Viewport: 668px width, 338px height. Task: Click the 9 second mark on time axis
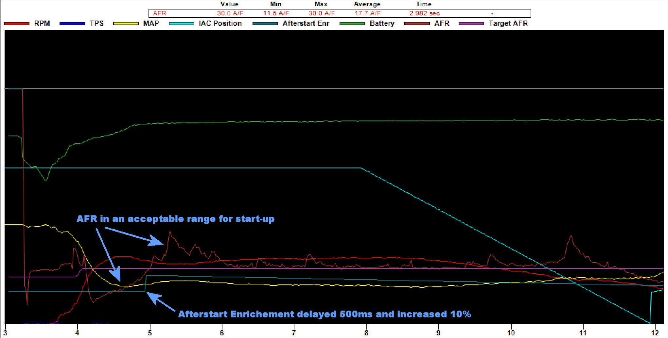click(x=438, y=333)
